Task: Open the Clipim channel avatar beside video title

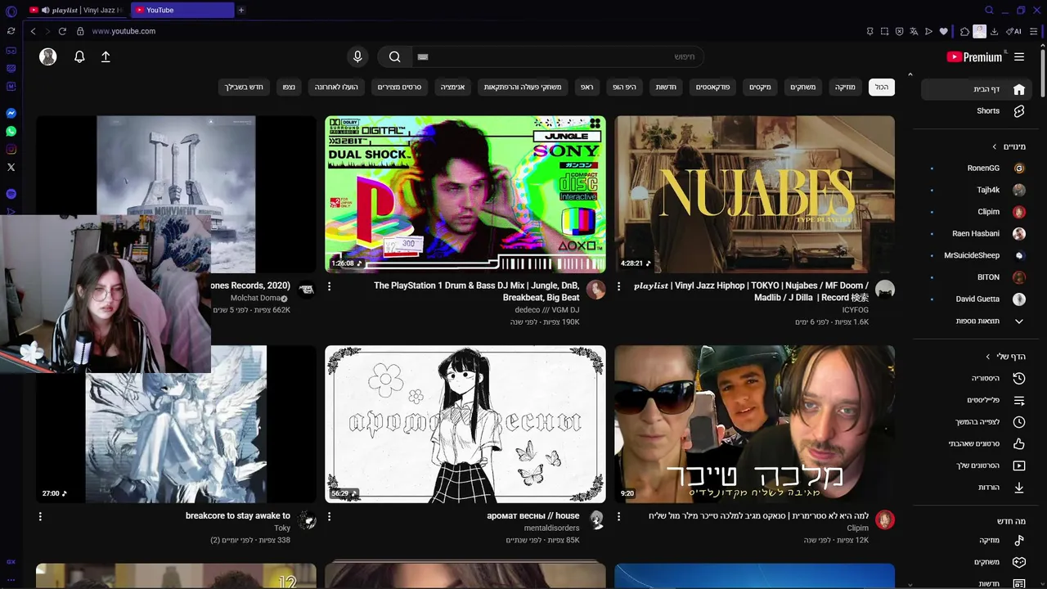Action: [885, 519]
